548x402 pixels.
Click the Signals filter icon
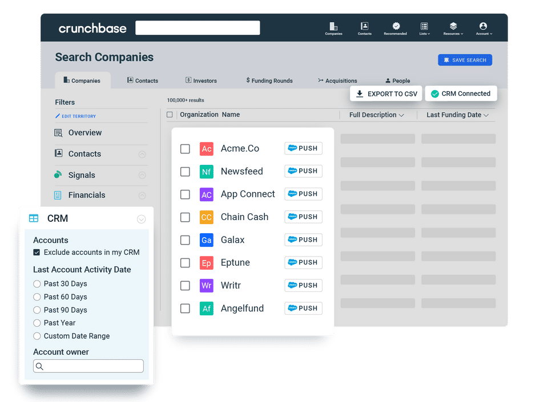click(x=58, y=174)
